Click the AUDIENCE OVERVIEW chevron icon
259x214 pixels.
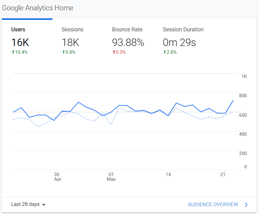click(x=246, y=204)
